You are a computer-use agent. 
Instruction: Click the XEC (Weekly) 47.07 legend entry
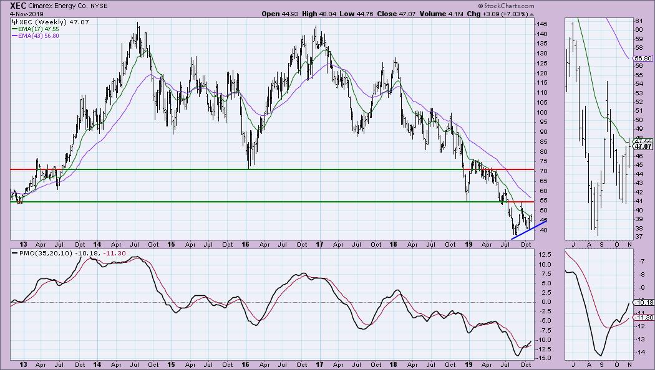(x=51, y=22)
